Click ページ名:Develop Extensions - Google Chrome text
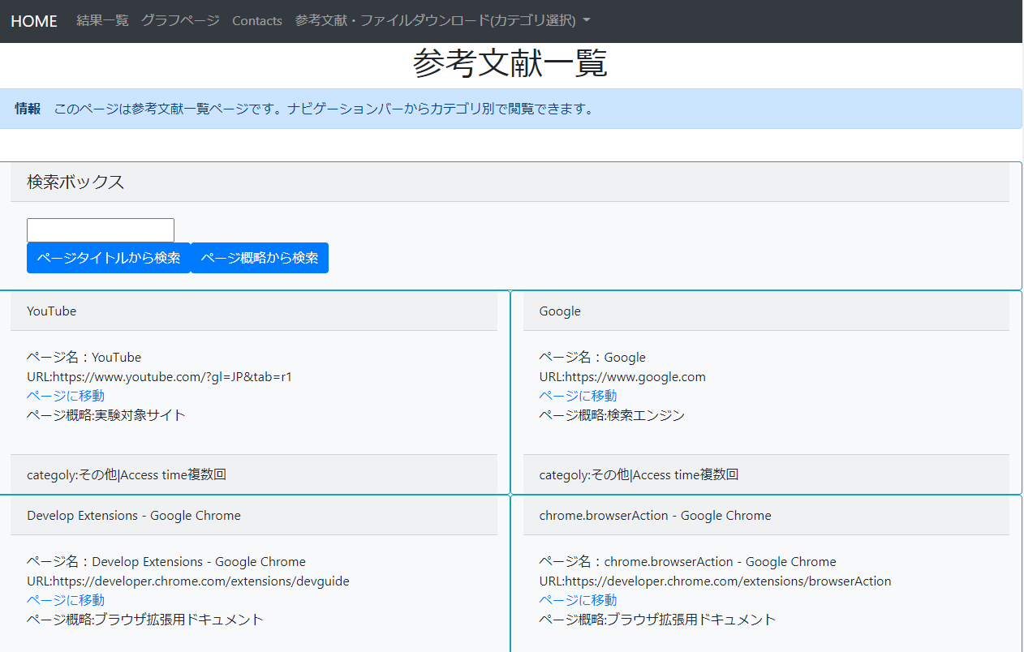 pos(166,561)
